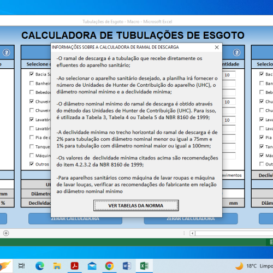Click horizontal scrollbar left arrow
Image resolution: width=273 pixels, height=273 pixels.
click(x=192, y=233)
